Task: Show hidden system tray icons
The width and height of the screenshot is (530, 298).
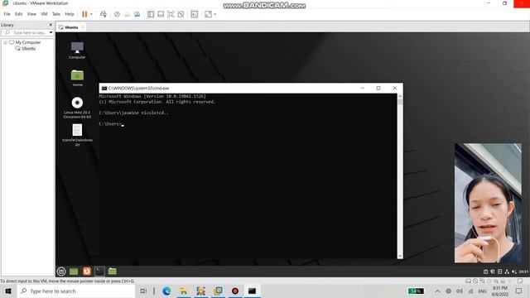Action: (x=437, y=291)
